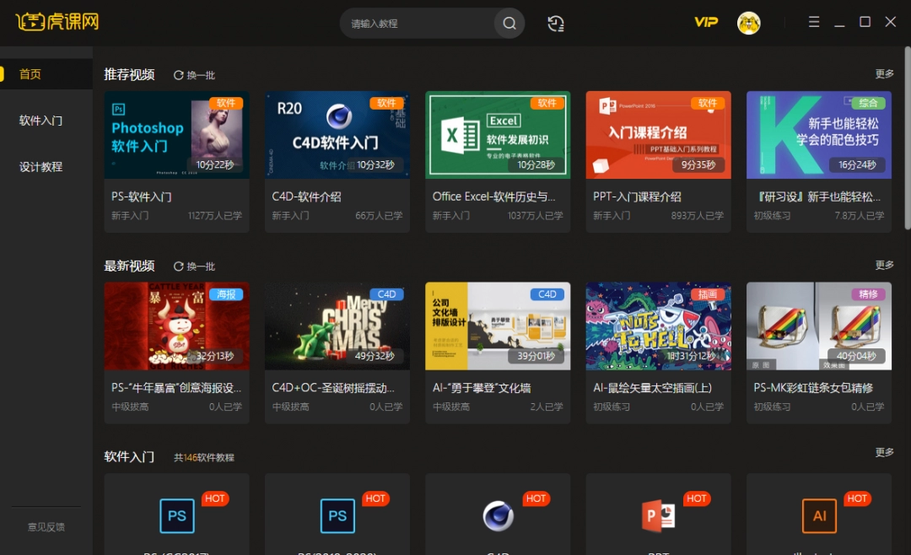Open the hamburger menu icon
Viewport: 911px width, 555px height.
tap(814, 22)
